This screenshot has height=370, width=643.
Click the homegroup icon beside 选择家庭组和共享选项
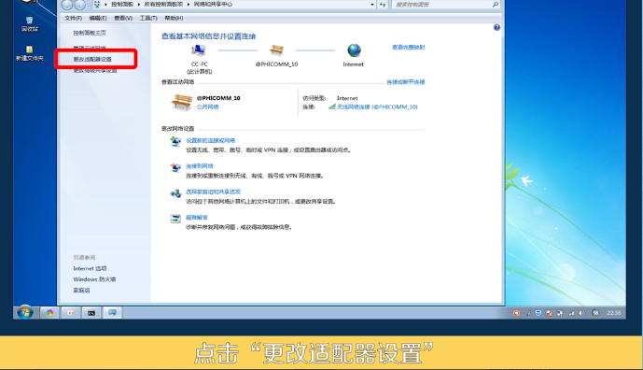pos(175,193)
